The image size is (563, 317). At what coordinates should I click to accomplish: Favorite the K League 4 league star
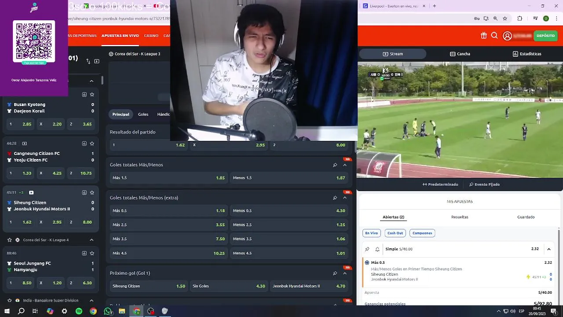[x=10, y=240]
